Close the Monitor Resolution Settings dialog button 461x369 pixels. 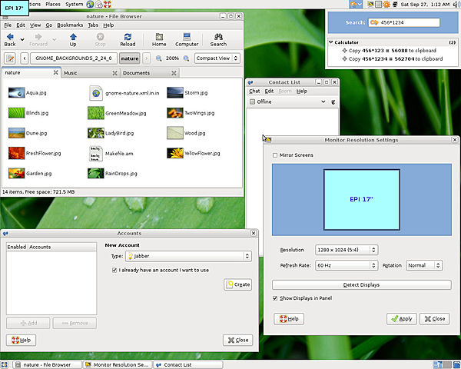click(x=435, y=319)
